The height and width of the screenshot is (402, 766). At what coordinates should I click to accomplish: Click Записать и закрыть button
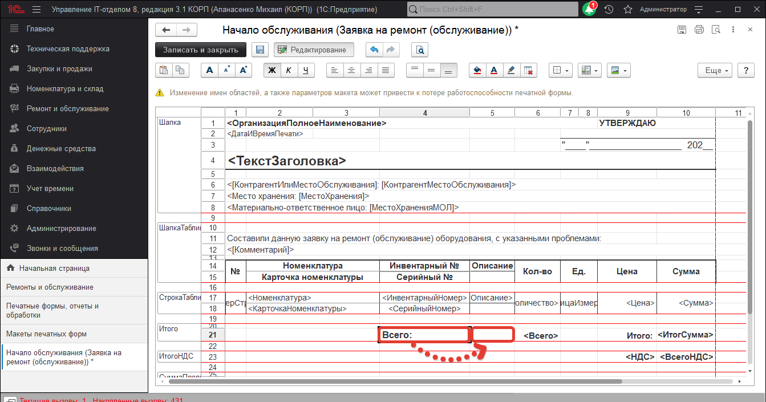pos(200,50)
